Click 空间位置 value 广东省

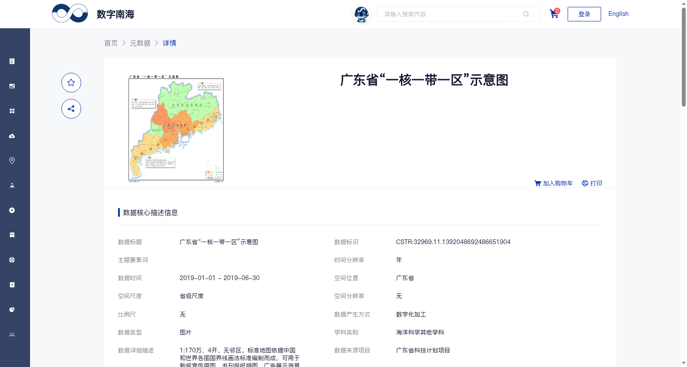405,278
